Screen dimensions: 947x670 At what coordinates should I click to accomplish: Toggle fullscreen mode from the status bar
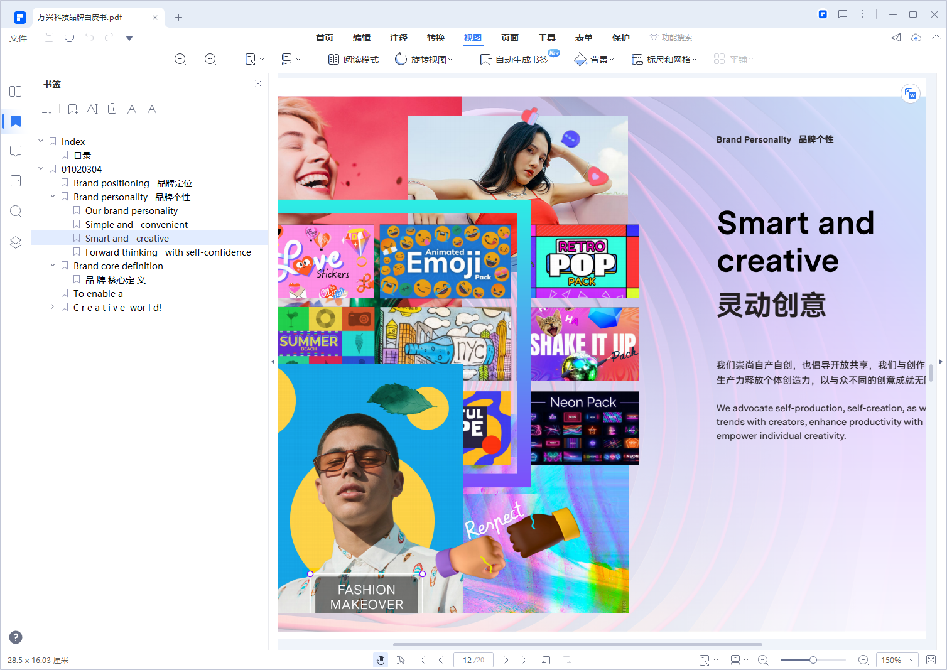[x=931, y=660]
